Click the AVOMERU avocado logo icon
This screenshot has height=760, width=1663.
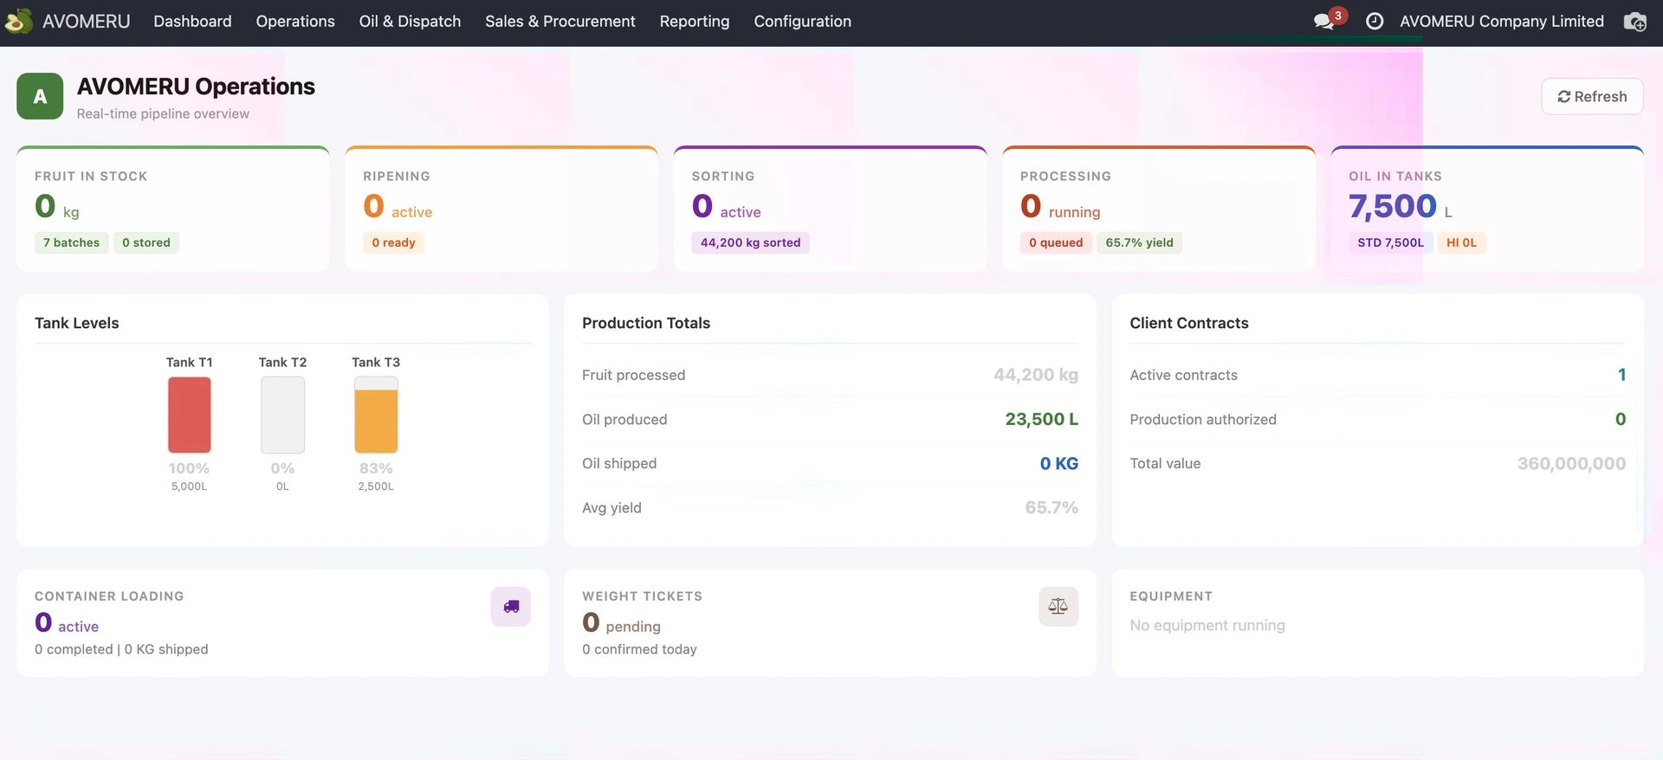tap(19, 21)
